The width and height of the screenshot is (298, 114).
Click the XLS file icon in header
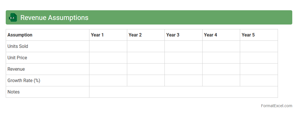tap(13, 18)
